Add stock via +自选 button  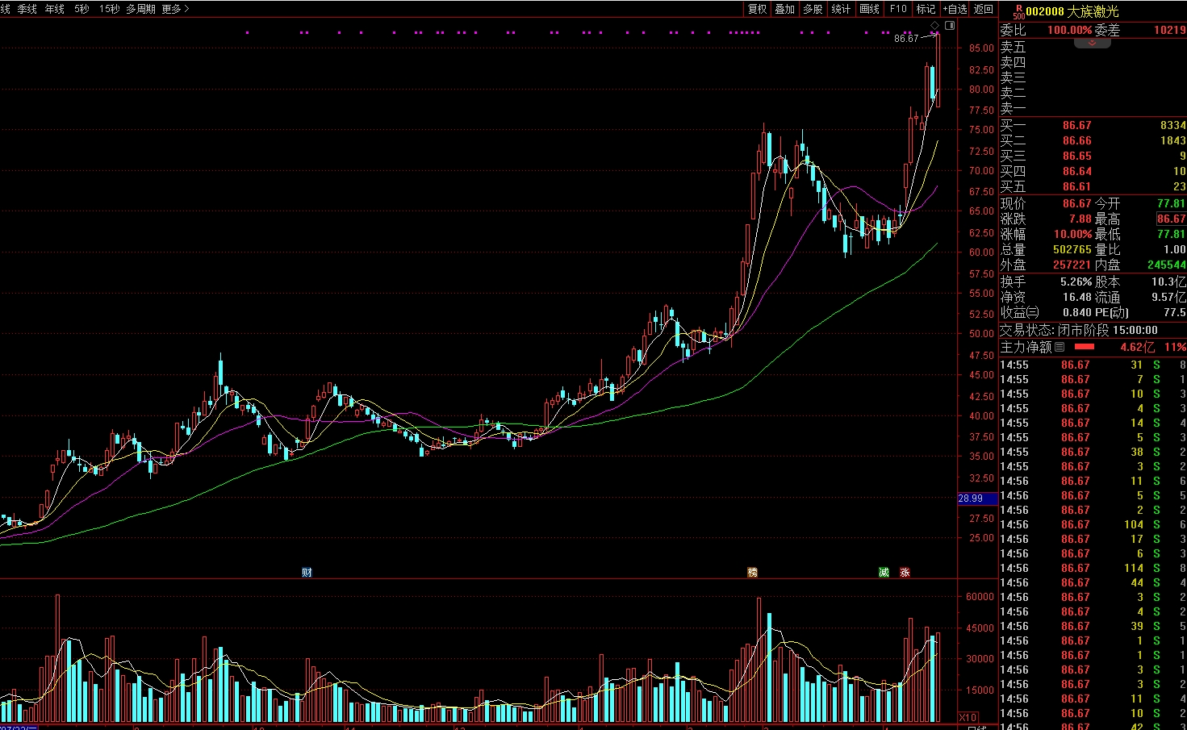[955, 9]
